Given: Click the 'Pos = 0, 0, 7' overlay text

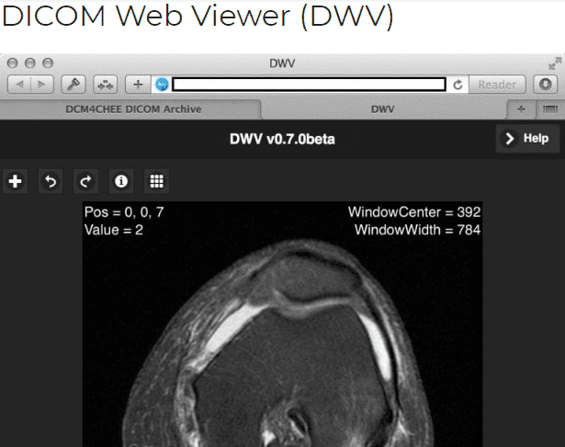Looking at the screenshot, I should [x=124, y=212].
